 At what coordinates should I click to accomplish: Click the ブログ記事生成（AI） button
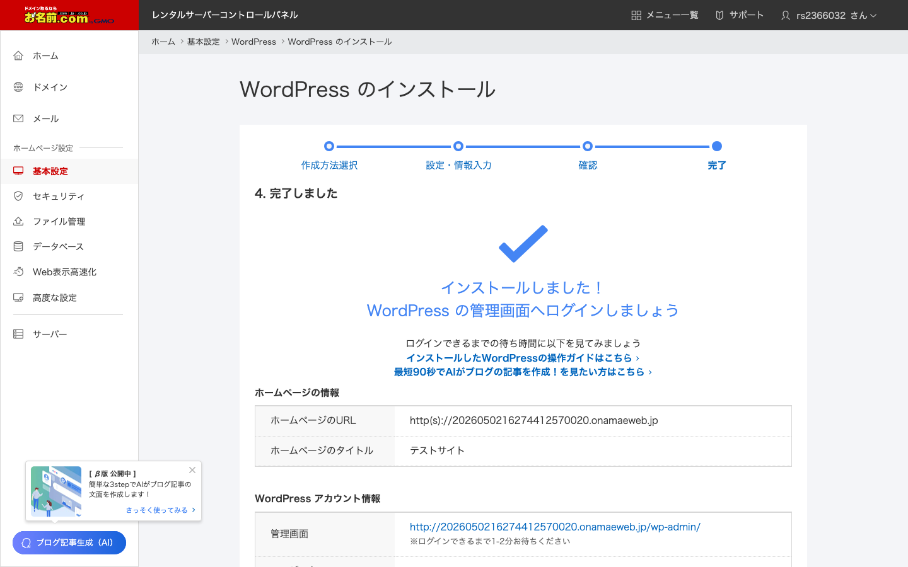[69, 543]
